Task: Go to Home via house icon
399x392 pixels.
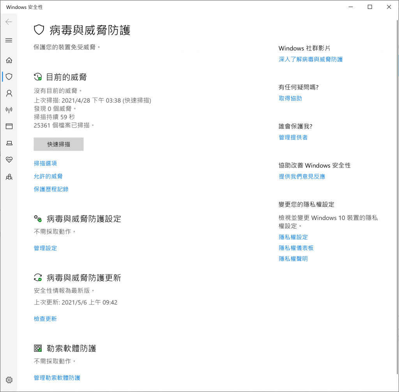Action: click(9, 60)
